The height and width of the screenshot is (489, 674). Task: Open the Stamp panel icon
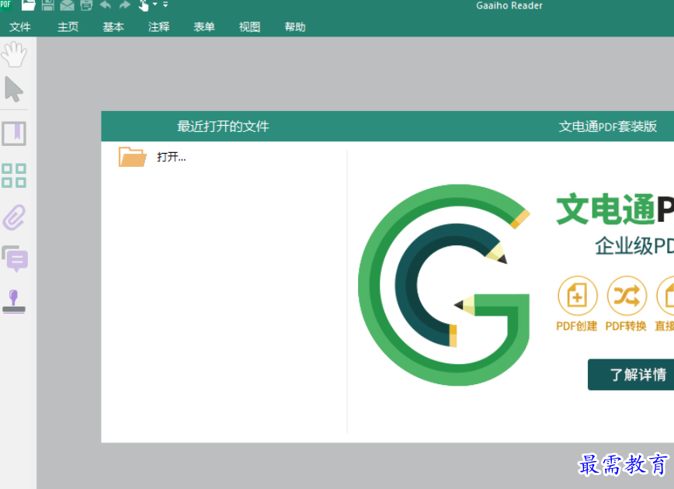pyautogui.click(x=14, y=301)
